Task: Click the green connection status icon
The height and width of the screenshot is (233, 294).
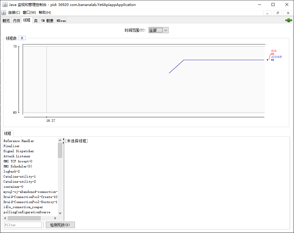Action: point(289,20)
